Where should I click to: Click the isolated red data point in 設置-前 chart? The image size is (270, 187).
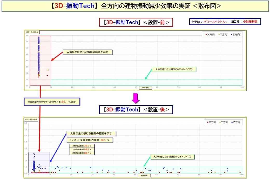(x=47, y=76)
